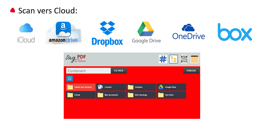274x123 pixels.
Task: Click the FILTRER button
Action: click(x=119, y=71)
